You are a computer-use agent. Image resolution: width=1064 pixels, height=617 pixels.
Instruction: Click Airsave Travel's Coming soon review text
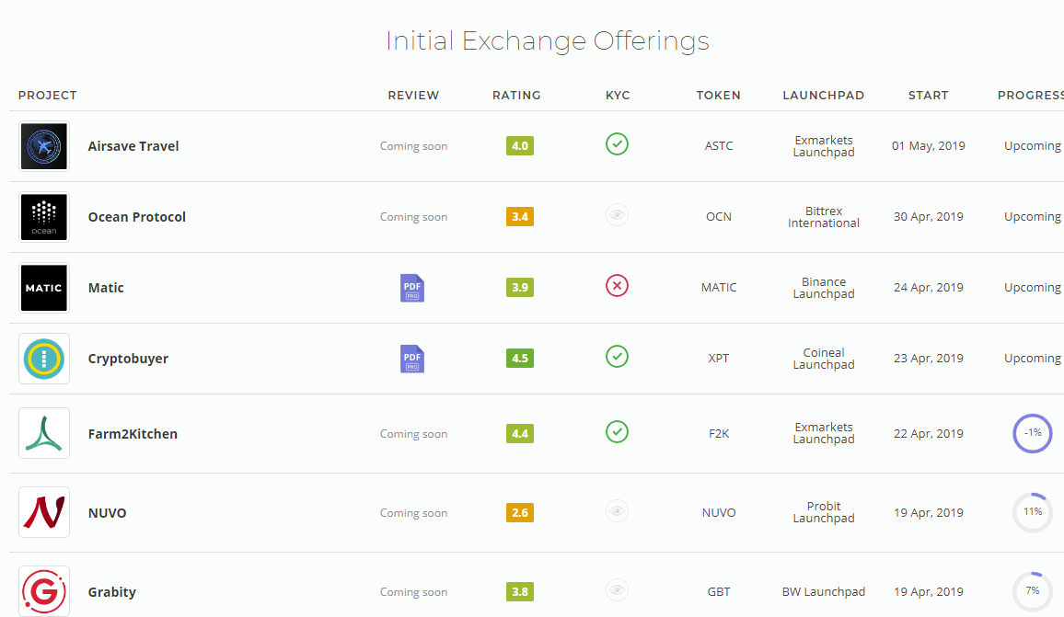(x=413, y=146)
